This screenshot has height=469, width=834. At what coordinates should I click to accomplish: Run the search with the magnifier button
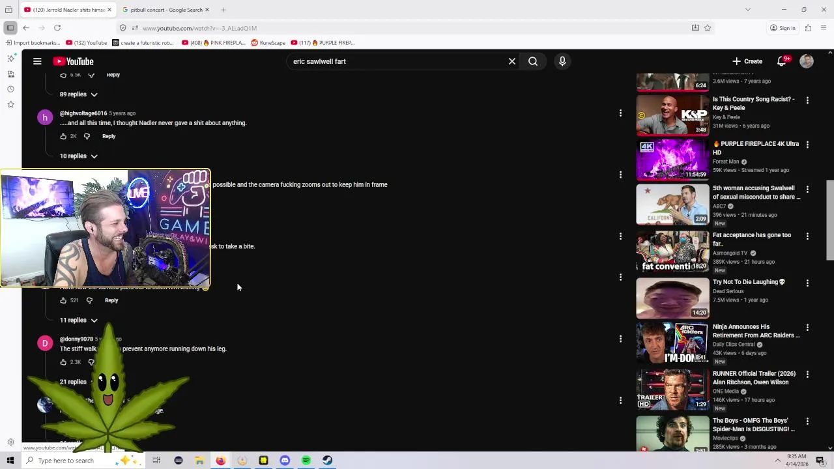(x=533, y=61)
